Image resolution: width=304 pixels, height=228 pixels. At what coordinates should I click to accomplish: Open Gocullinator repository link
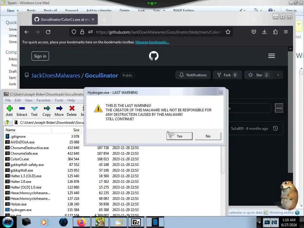[102, 75]
